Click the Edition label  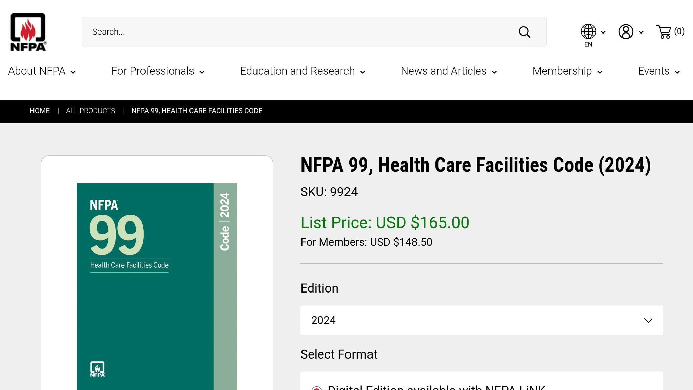319,288
